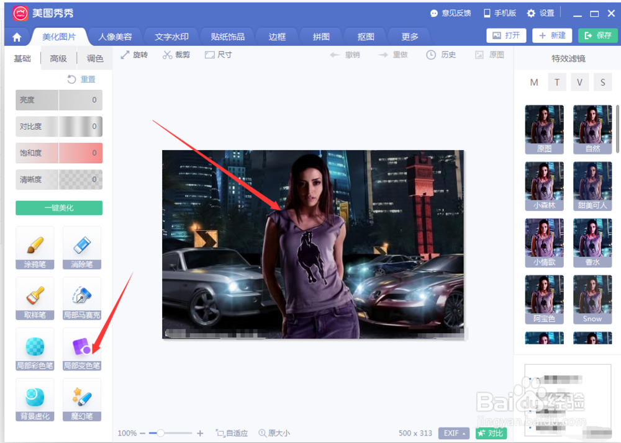621x443 pixels.
Task: Click the 一键美化 one-click beautify button
Action: click(x=58, y=208)
